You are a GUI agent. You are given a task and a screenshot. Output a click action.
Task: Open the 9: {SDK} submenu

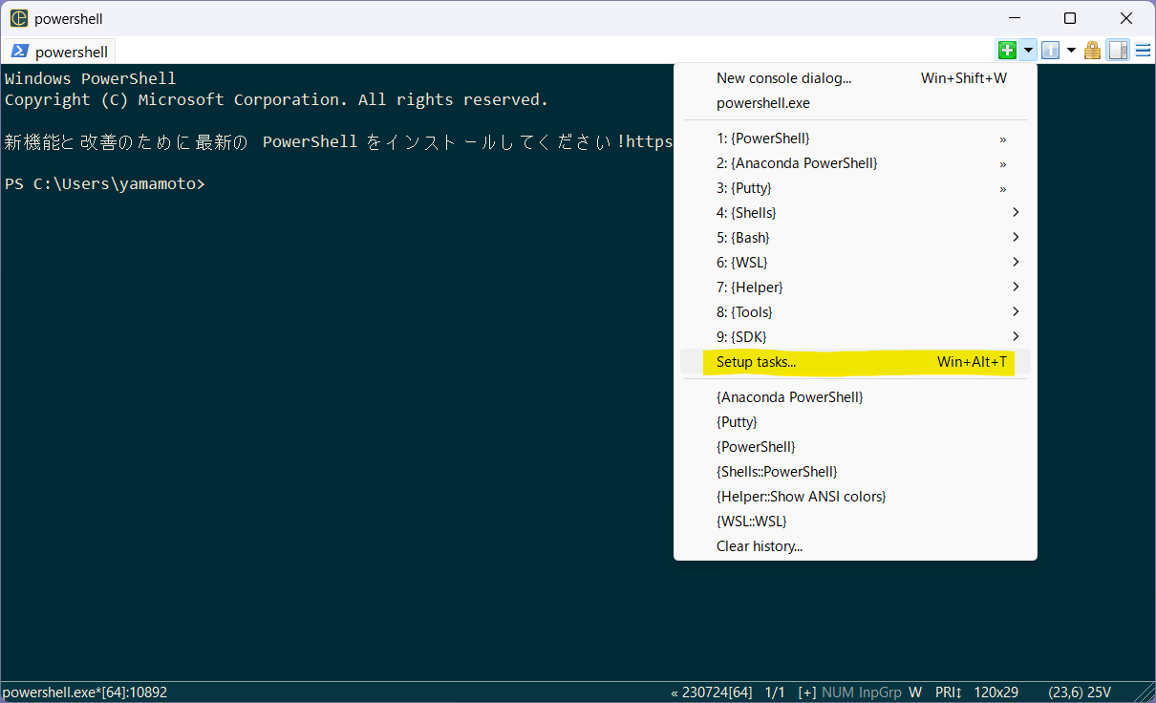(855, 337)
